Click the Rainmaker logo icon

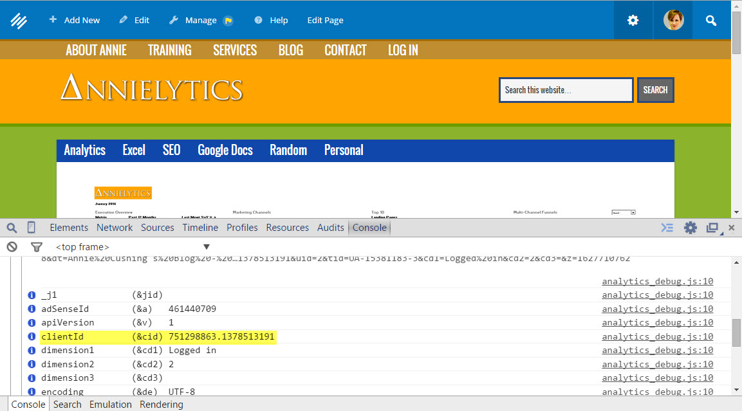tap(19, 21)
